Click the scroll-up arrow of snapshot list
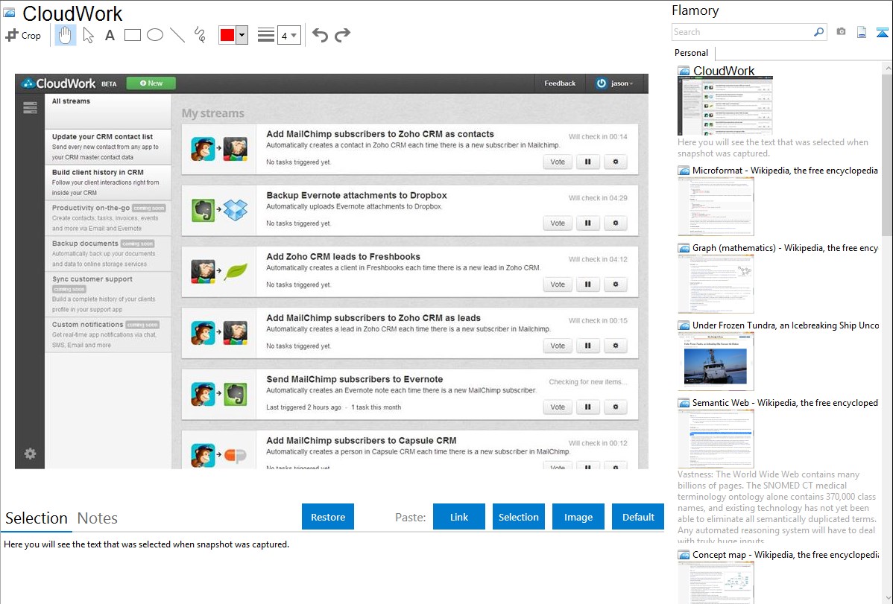Image resolution: width=893 pixels, height=604 pixels. pyautogui.click(x=887, y=69)
